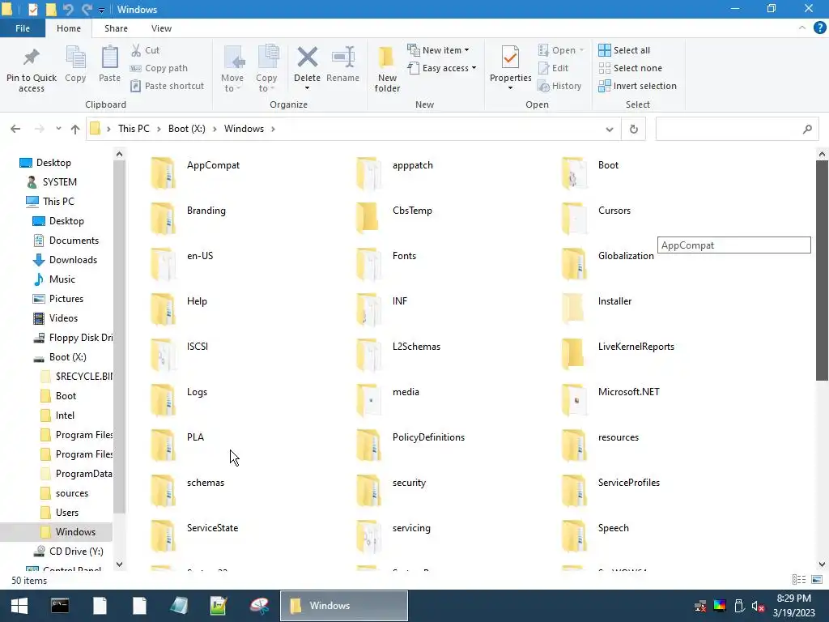The image size is (829, 622).
Task: Choose Paste shortcut command
Action: 167,86
